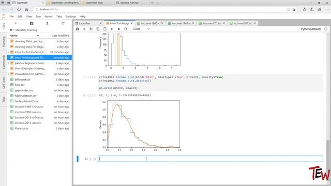Interrupt the kernel with the stop icon
The height and width of the screenshot is (186, 331).
(x=118, y=29)
